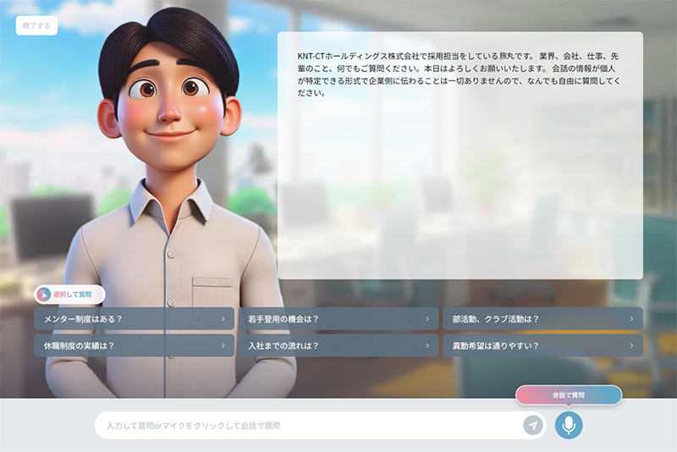Click the cursor icon beside 選択して質問

(44, 295)
